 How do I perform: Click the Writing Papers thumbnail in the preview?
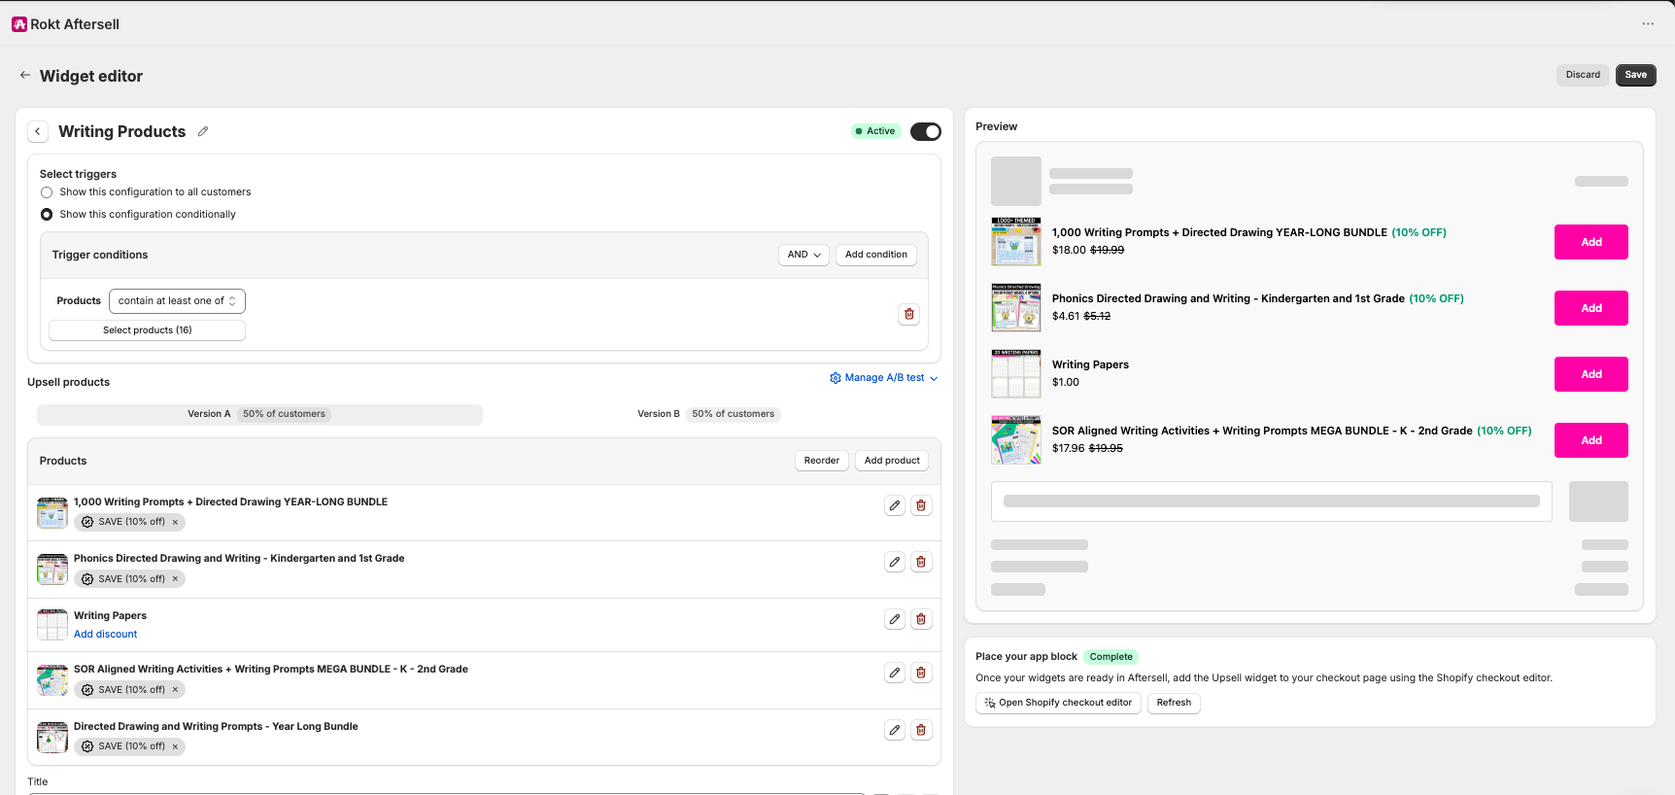[x=1016, y=373]
